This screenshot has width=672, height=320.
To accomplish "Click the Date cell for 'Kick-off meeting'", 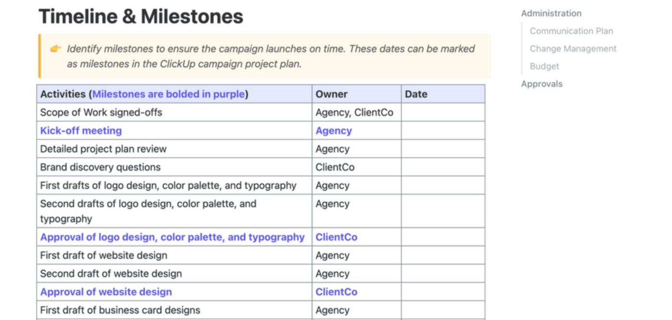I will click(442, 130).
